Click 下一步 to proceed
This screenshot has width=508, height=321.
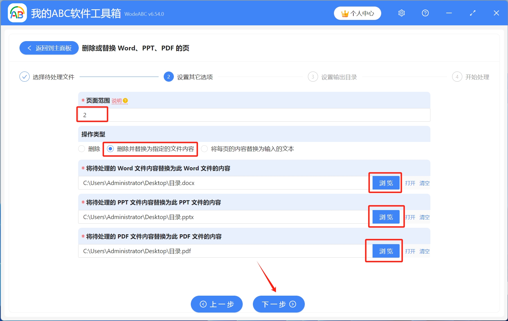coord(278,304)
